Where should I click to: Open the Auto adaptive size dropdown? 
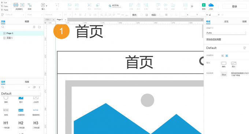click(226, 33)
